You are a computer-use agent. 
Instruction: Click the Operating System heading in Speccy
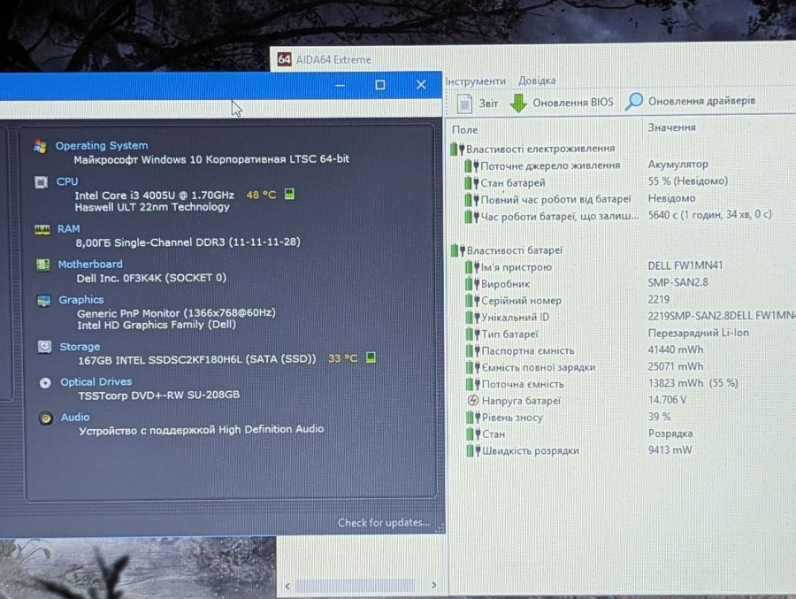(x=102, y=146)
